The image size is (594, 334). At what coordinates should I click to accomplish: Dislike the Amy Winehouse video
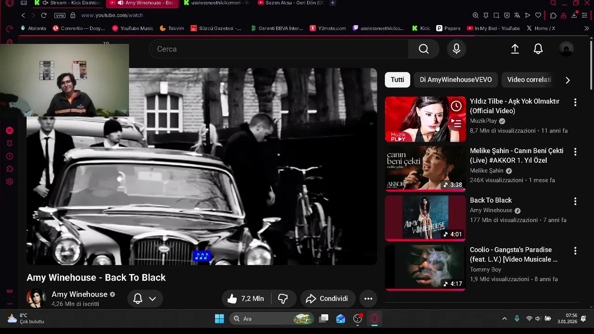[283, 299]
